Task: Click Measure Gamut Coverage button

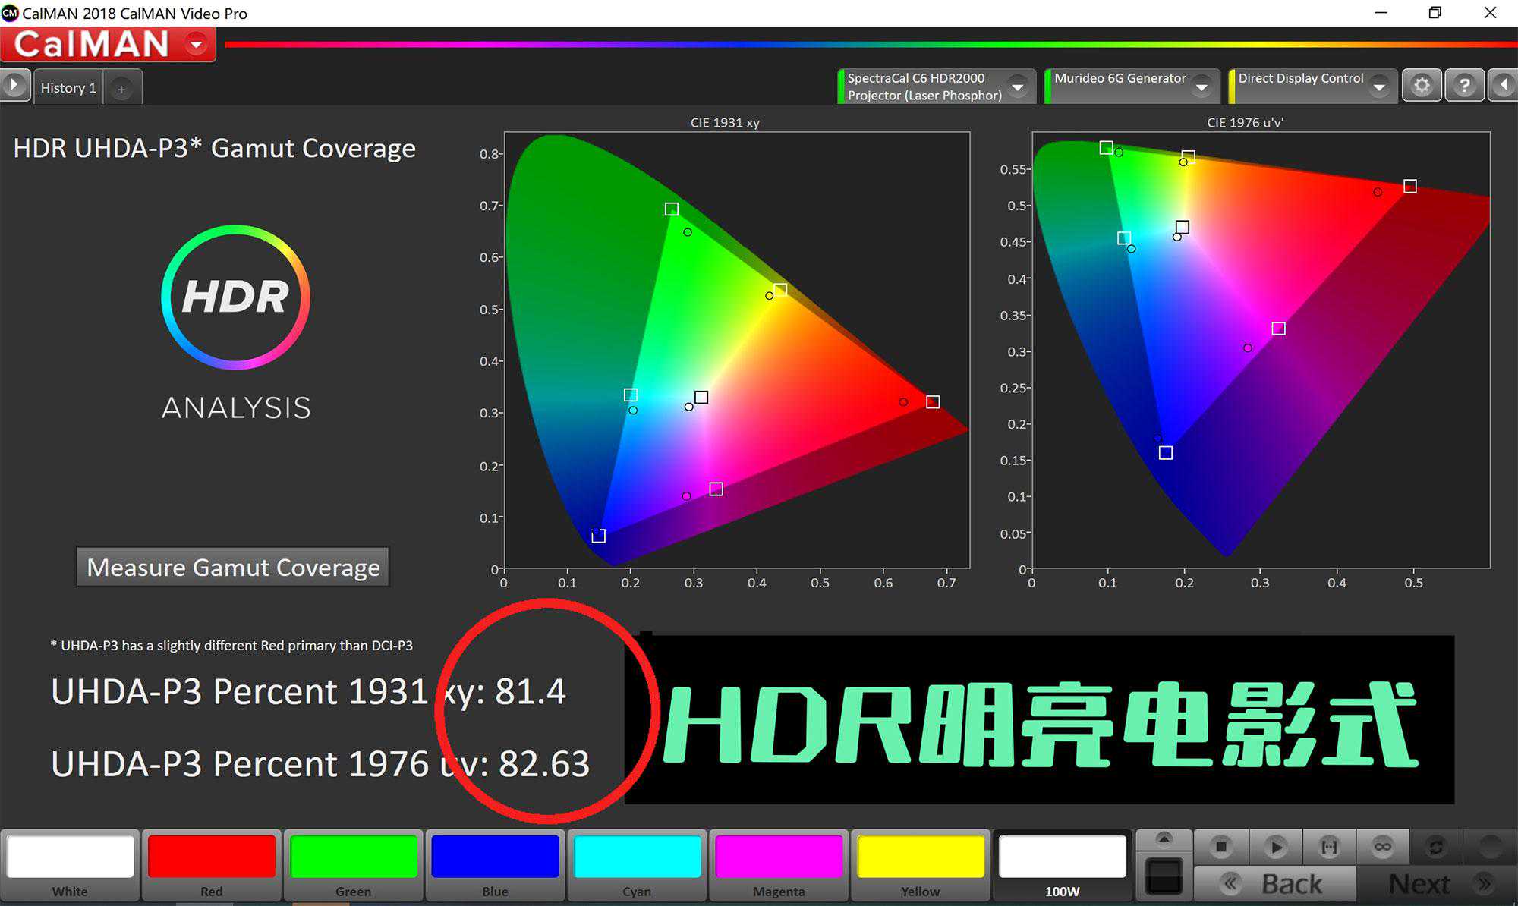Action: point(233,567)
